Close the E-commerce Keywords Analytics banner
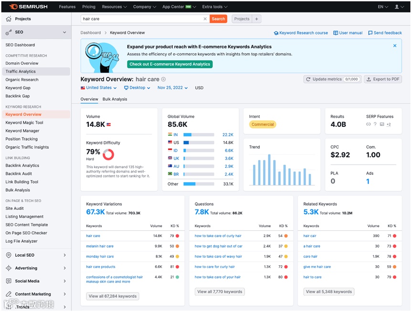 click(394, 46)
